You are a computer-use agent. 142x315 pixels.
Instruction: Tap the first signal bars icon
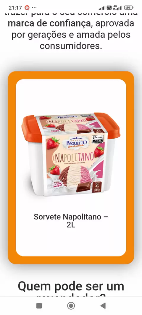[x=102, y=8]
